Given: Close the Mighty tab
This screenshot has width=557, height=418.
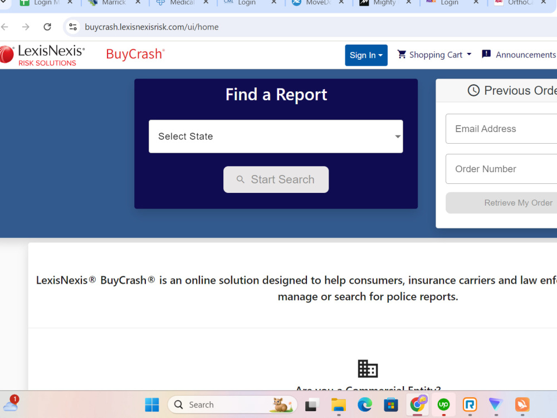Looking at the screenshot, I should (408, 2).
